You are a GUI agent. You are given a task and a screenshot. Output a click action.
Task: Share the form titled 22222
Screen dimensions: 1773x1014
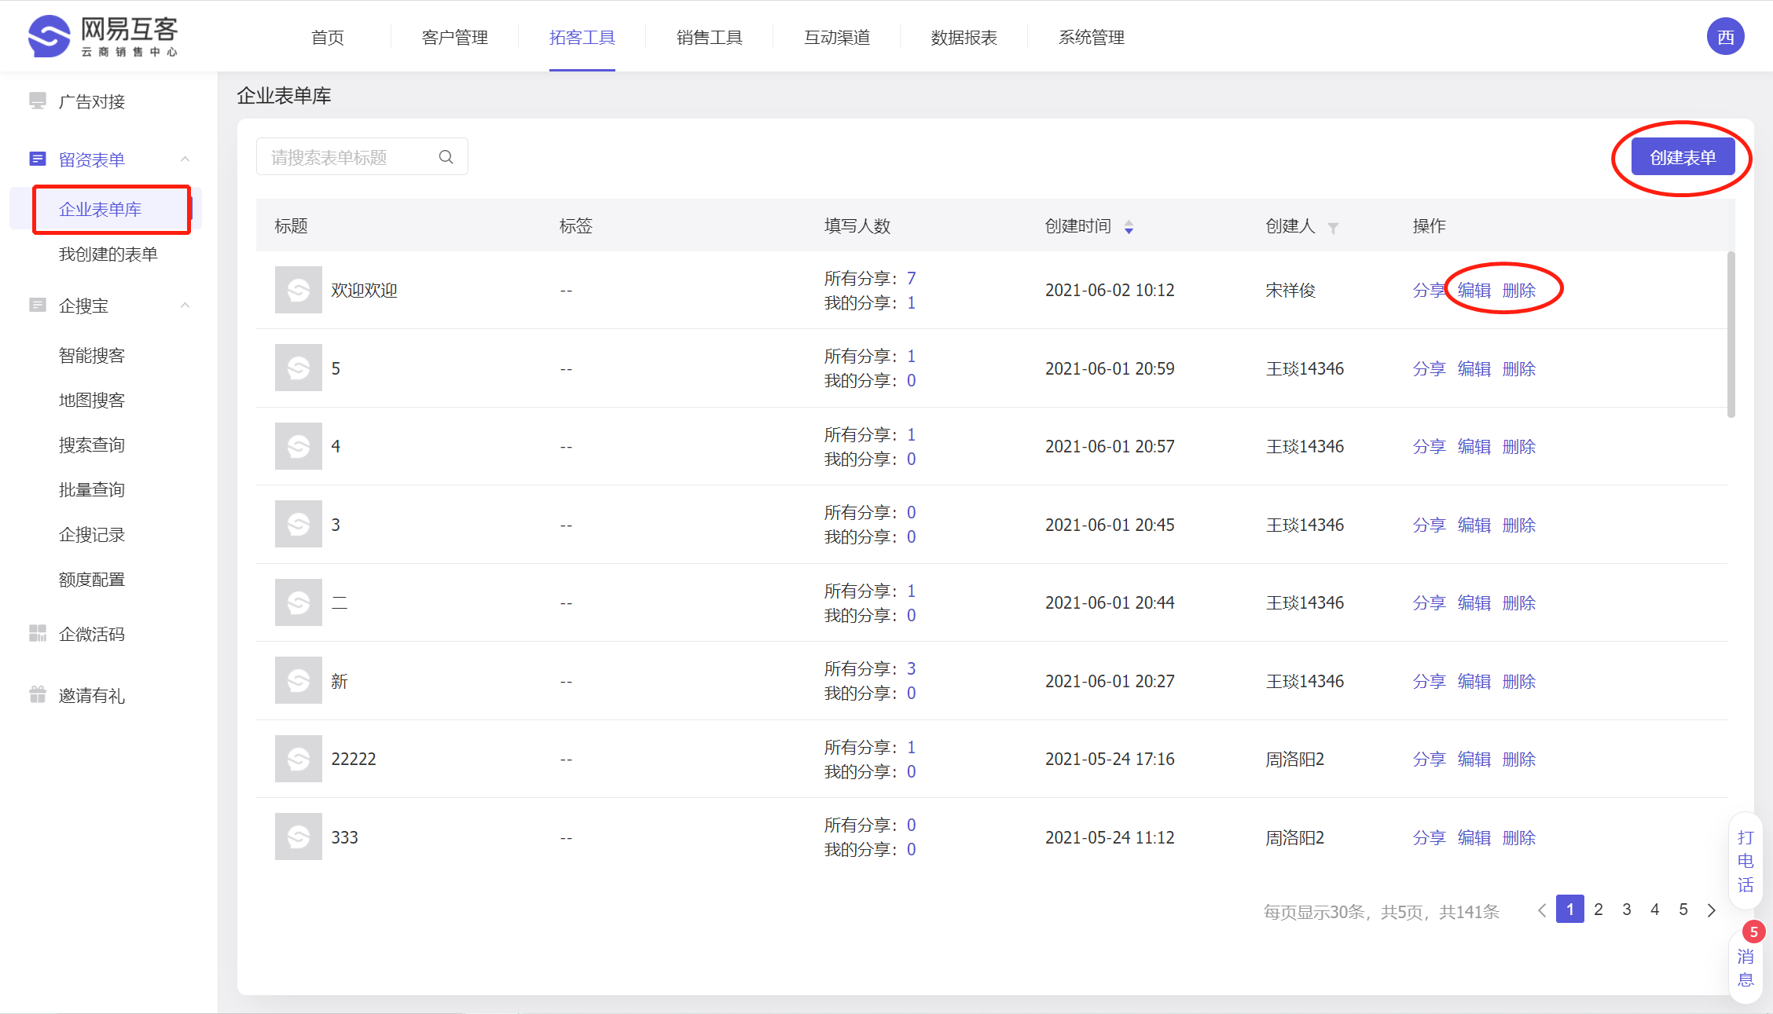[x=1429, y=759]
